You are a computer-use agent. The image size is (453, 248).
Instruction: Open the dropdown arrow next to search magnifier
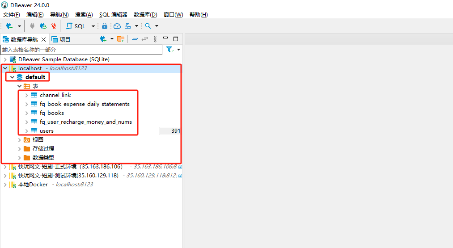pyautogui.click(x=157, y=26)
